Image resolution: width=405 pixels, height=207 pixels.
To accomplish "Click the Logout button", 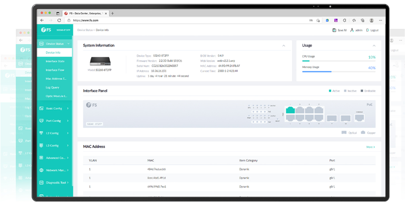I will click(372, 30).
